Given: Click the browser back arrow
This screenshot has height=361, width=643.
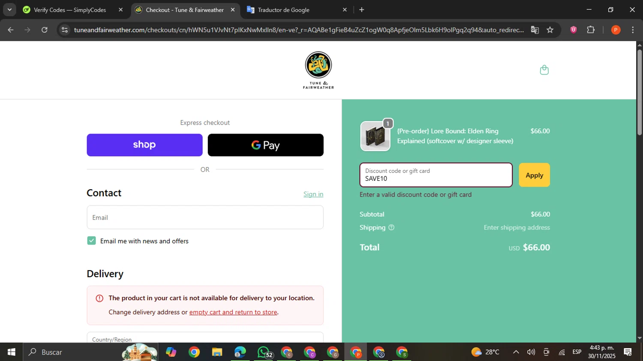Looking at the screenshot, I should coord(11,30).
